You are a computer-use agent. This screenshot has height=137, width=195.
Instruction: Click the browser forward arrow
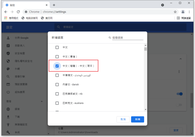(x=12, y=12)
